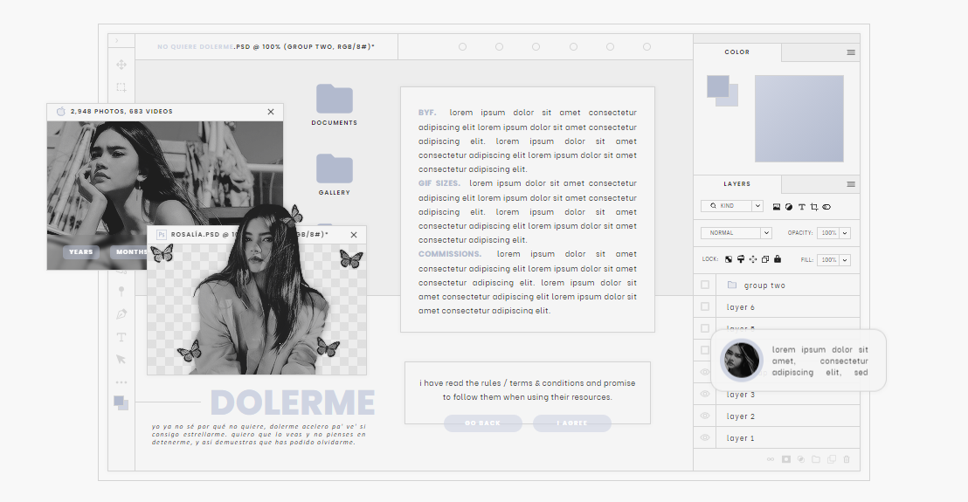Viewport: 968px width, 502px height.
Task: Lock position cross-arrows icon
Action: (x=753, y=259)
